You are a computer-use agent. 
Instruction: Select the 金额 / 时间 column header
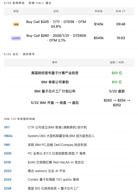(x=117, y=62)
